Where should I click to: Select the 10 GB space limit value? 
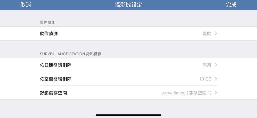point(205,79)
